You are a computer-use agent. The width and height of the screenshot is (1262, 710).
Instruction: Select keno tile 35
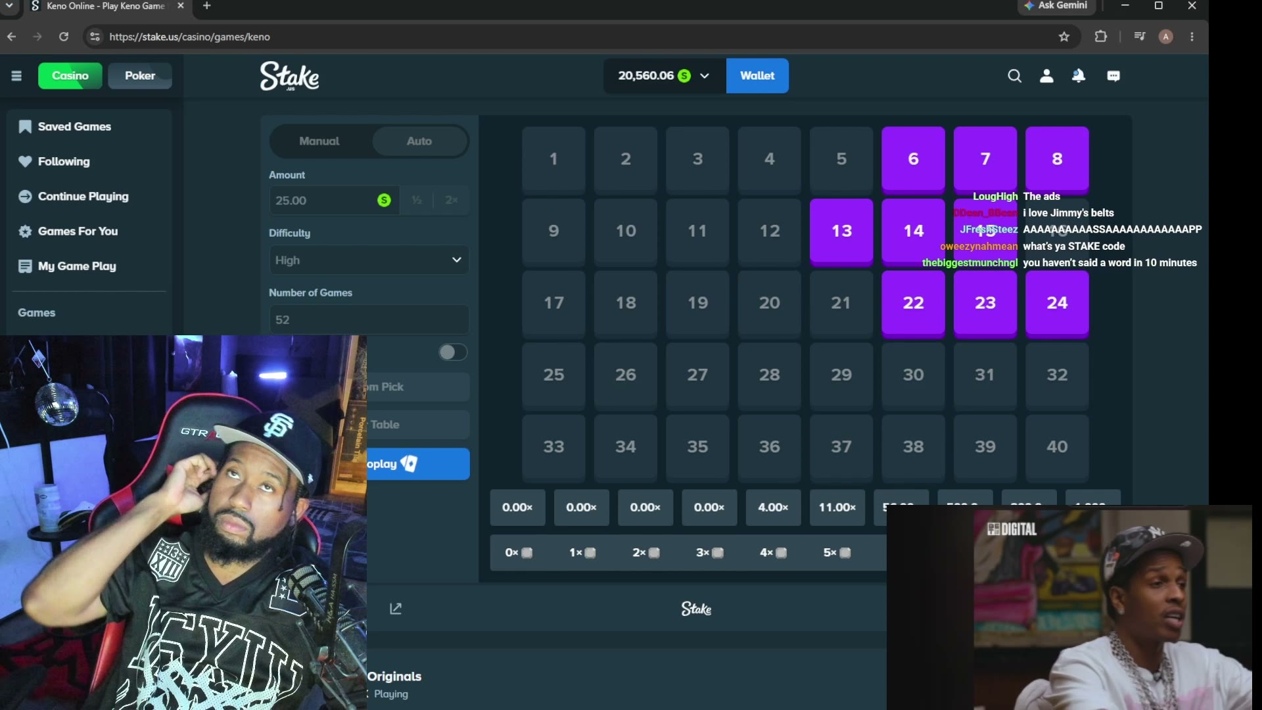697,447
